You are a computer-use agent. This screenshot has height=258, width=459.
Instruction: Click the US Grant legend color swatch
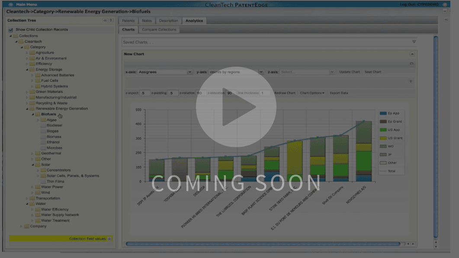pyautogui.click(x=383, y=138)
